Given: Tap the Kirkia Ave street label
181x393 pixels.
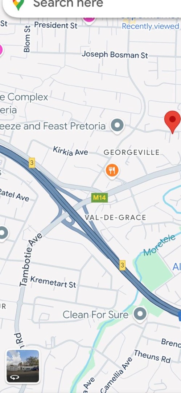Looking at the screenshot, I should 70,151.
